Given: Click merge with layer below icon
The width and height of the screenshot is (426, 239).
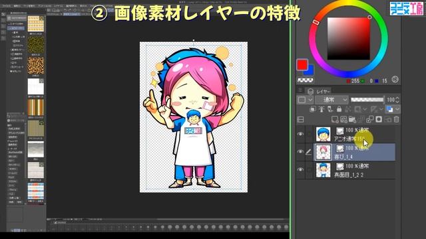Looking at the screenshot, I should tap(370, 119).
